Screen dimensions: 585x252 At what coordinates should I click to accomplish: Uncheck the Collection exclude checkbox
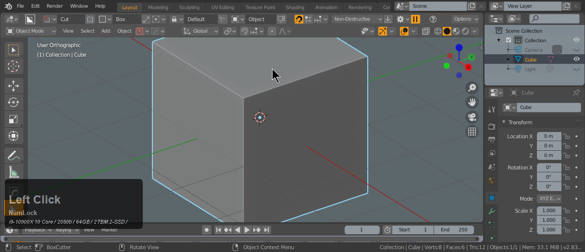pyautogui.click(x=509, y=40)
